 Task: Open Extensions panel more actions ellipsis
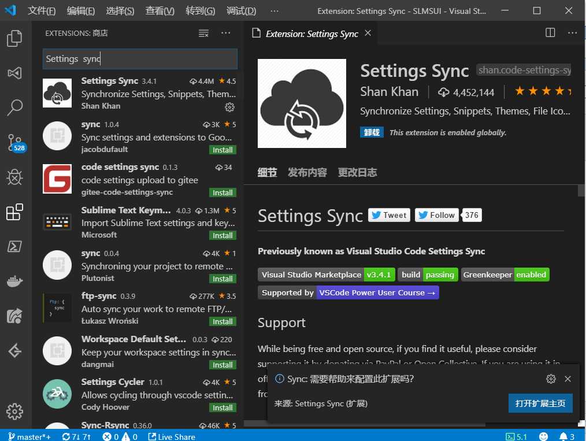tap(226, 33)
